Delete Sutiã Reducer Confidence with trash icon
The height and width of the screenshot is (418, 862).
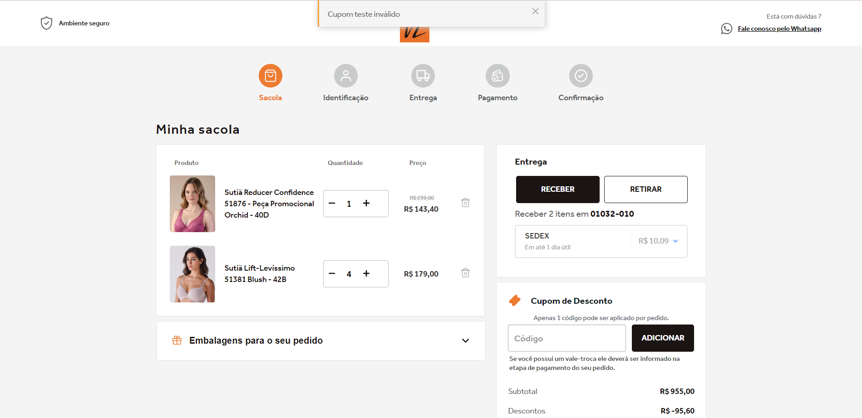click(x=465, y=203)
